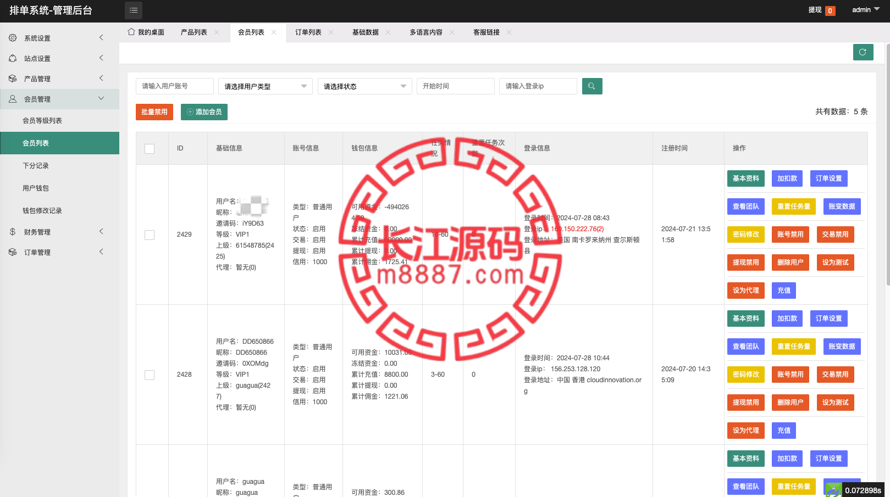This screenshot has height=497, width=890.
Task: Click the green refresh icon button
Action: 863,52
